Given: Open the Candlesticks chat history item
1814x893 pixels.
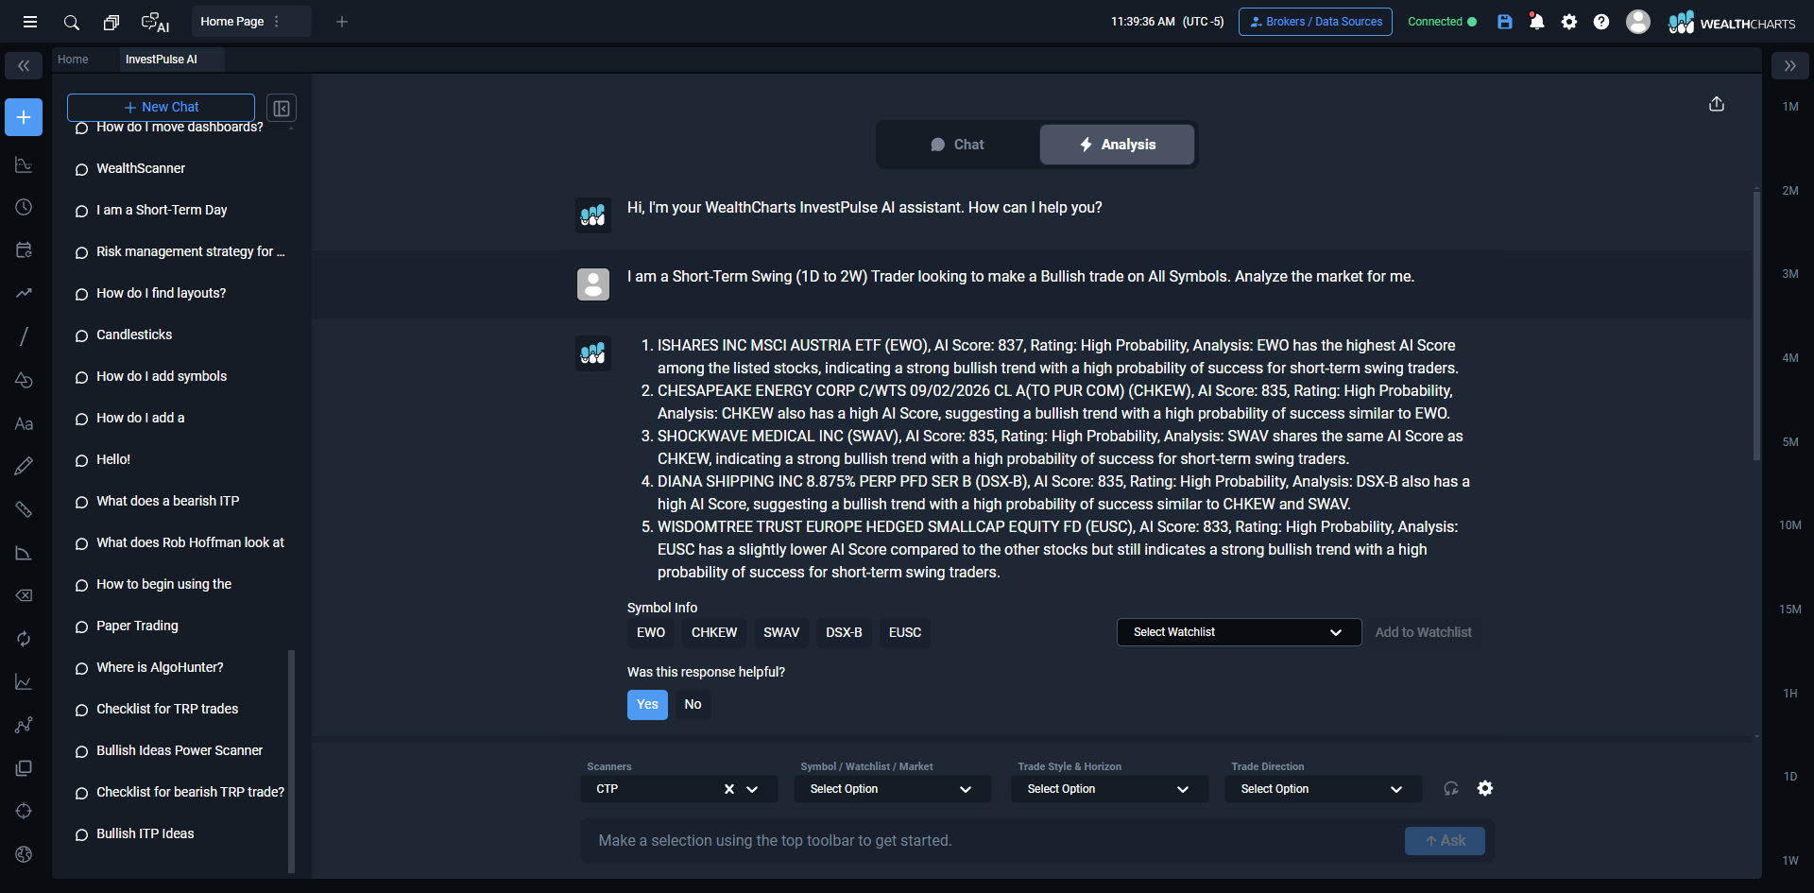Looking at the screenshot, I should (x=134, y=335).
